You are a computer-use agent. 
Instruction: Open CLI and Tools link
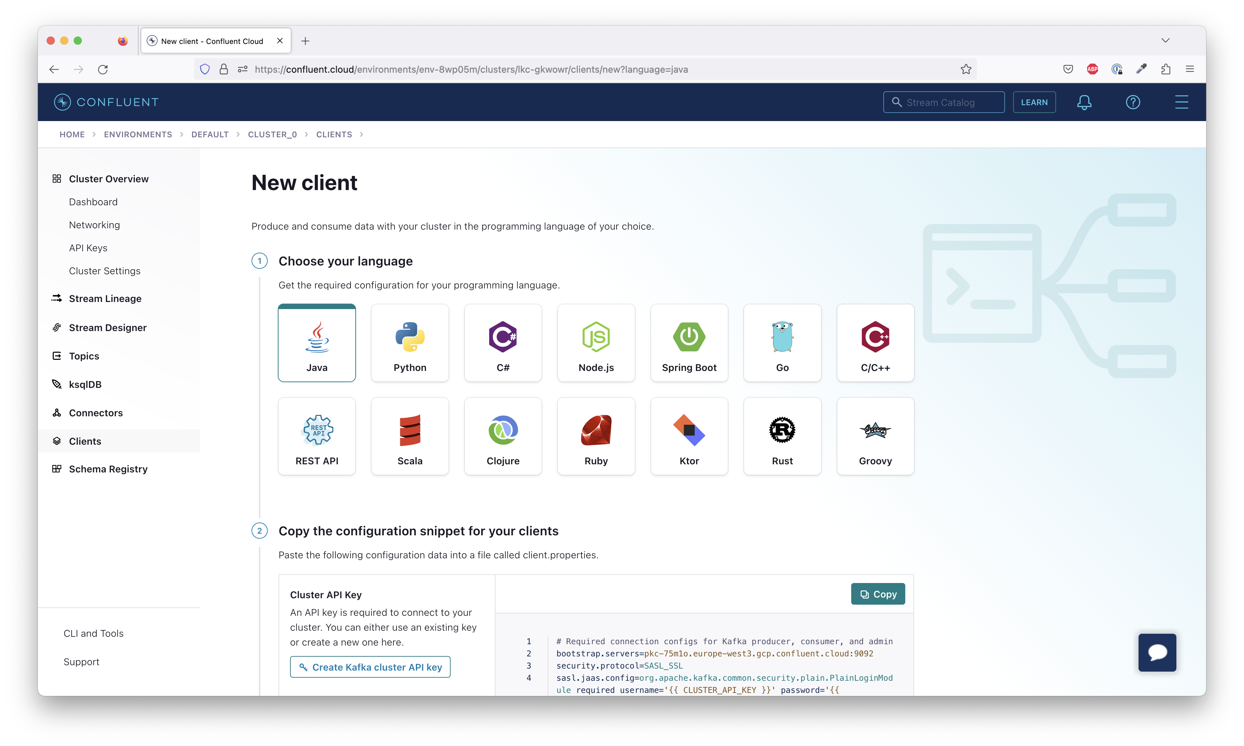[93, 634]
